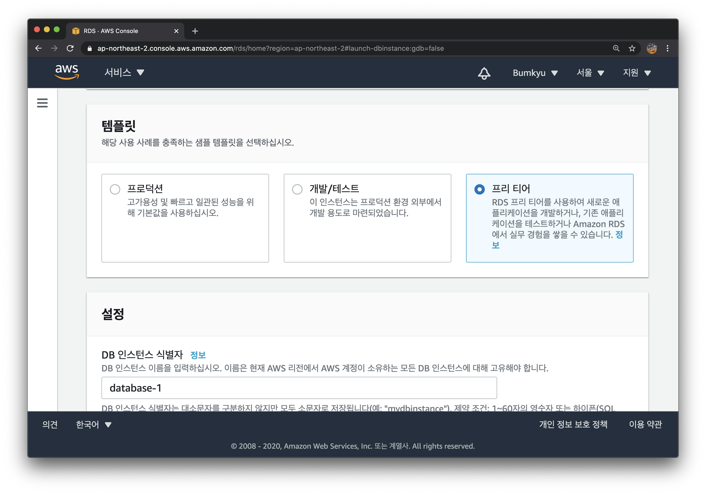
Task: Click the AWS logo home icon
Action: 67,72
